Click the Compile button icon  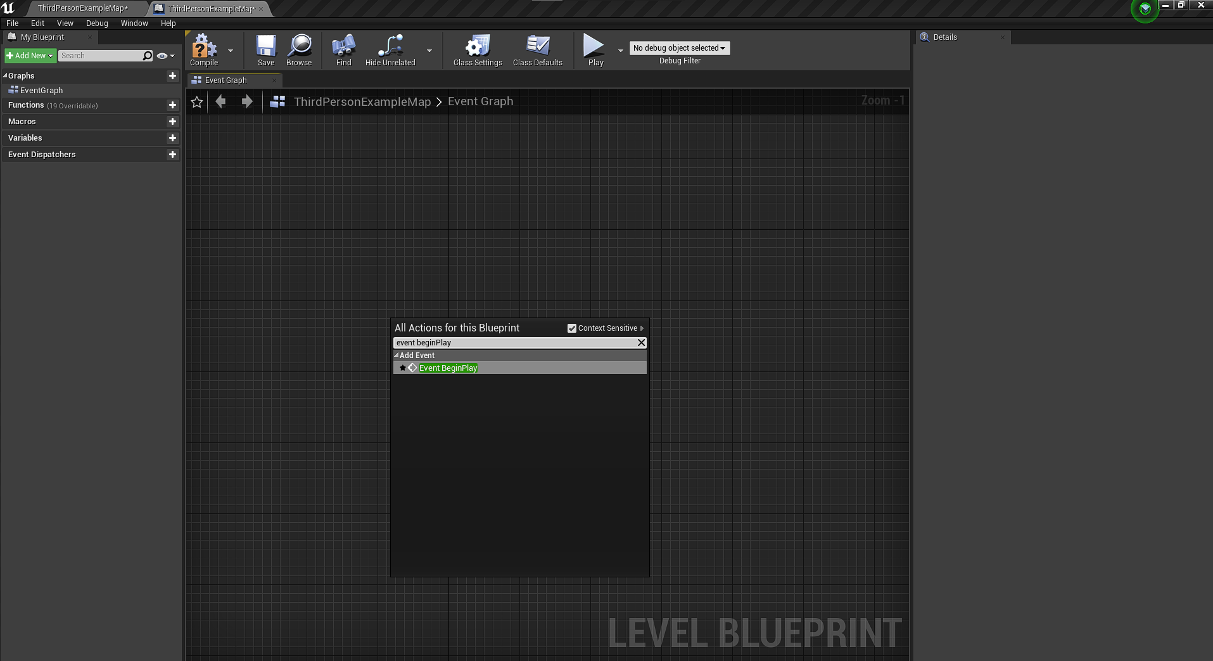(201, 48)
